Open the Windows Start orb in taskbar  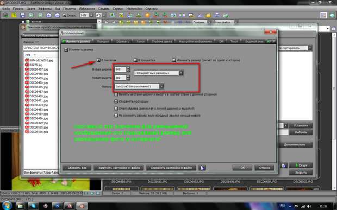(x=7, y=206)
